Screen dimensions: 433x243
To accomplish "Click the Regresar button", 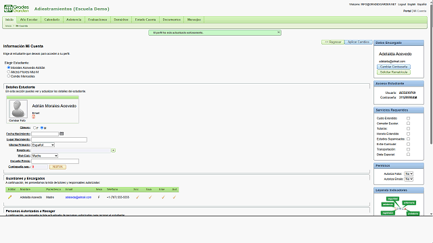I will click(x=333, y=42).
